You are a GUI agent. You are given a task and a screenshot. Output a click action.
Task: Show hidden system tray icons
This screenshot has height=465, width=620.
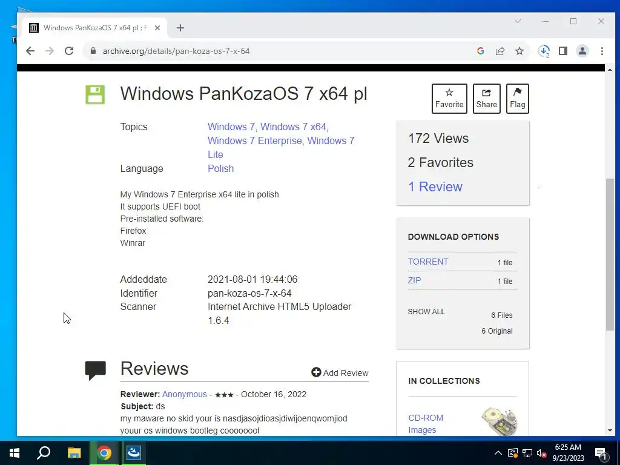(x=498, y=453)
